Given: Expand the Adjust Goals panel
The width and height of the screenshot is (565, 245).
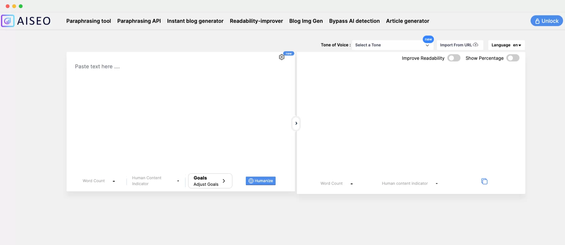Looking at the screenshot, I should (x=210, y=181).
